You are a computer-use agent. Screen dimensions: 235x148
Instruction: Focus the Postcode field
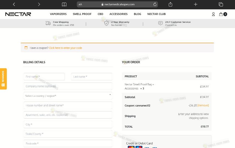coord(68,144)
